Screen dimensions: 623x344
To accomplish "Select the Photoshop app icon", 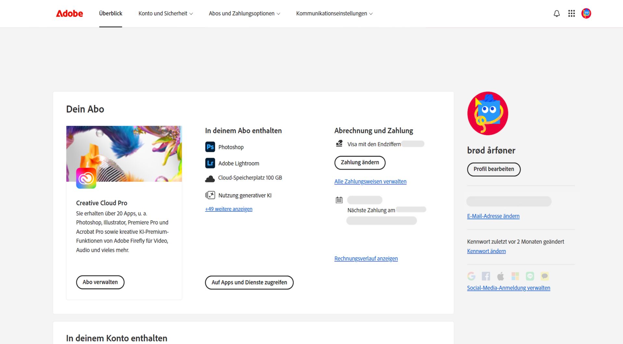I will (x=210, y=147).
